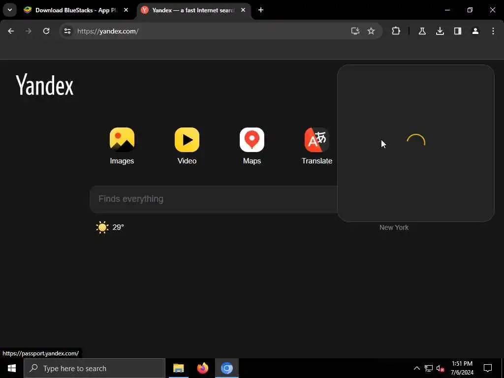This screenshot has height=378, width=504.
Task: Open Yandex Maps service
Action: pos(252,146)
